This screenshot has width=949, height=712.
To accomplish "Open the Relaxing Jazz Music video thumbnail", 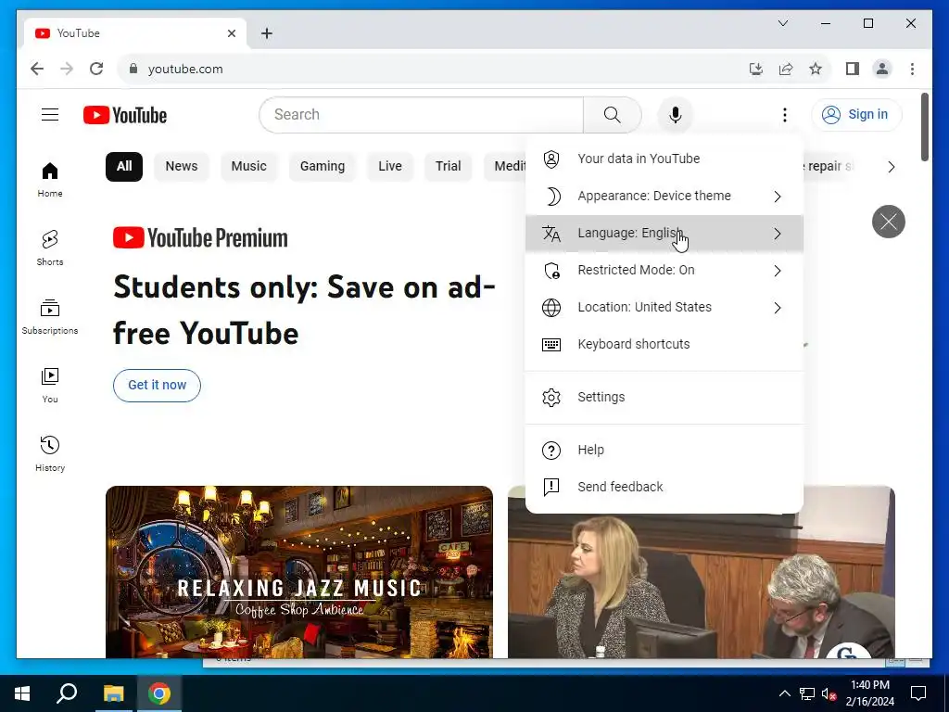I will 299,571.
